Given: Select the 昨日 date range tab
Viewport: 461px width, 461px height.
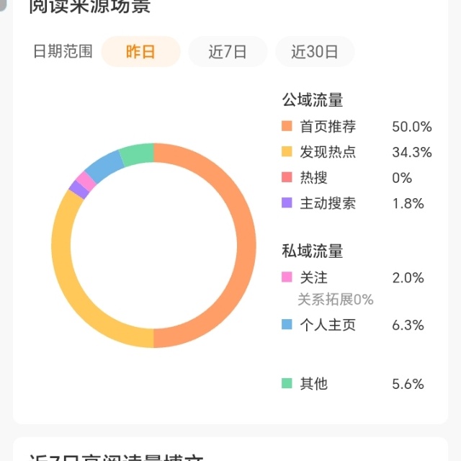Looking at the screenshot, I should 141,52.
